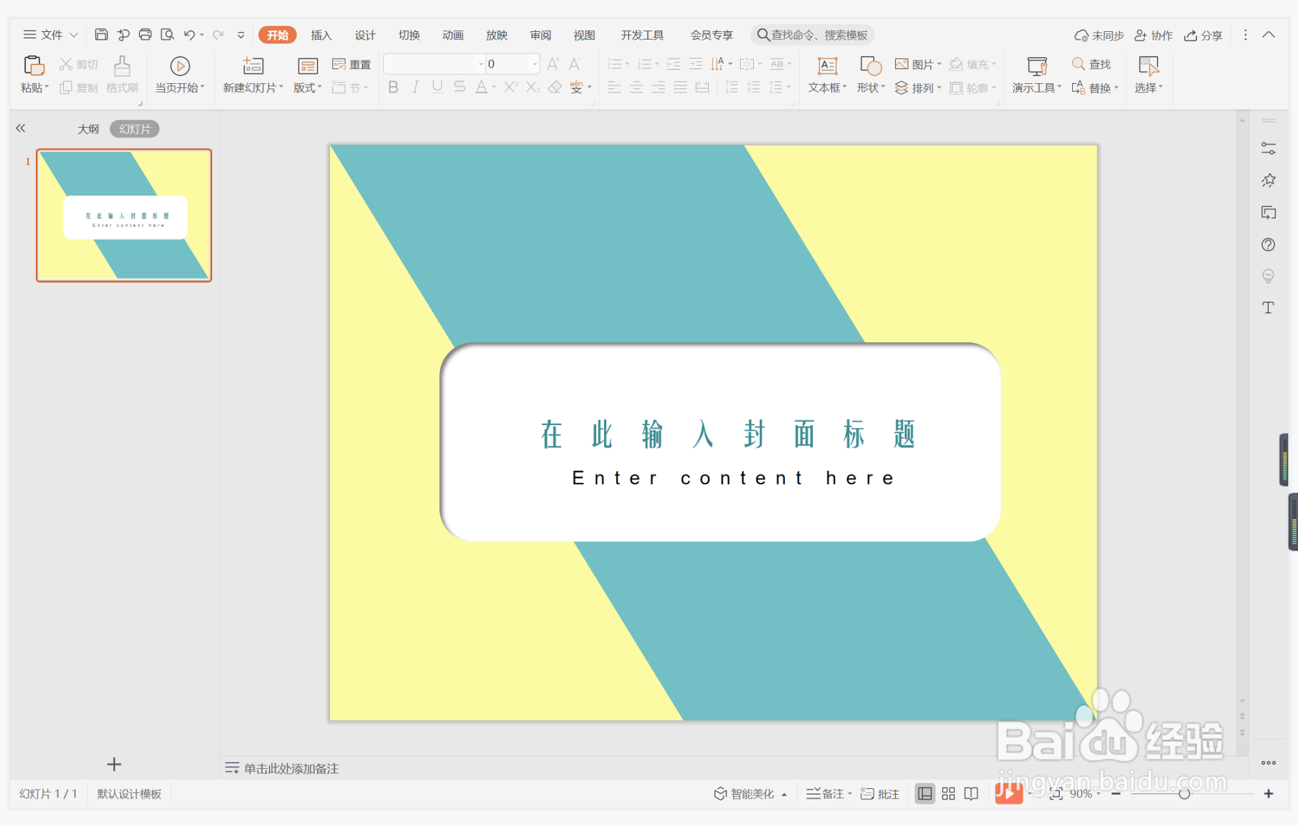Click the print preview icon
The width and height of the screenshot is (1298, 826).
tap(167, 34)
